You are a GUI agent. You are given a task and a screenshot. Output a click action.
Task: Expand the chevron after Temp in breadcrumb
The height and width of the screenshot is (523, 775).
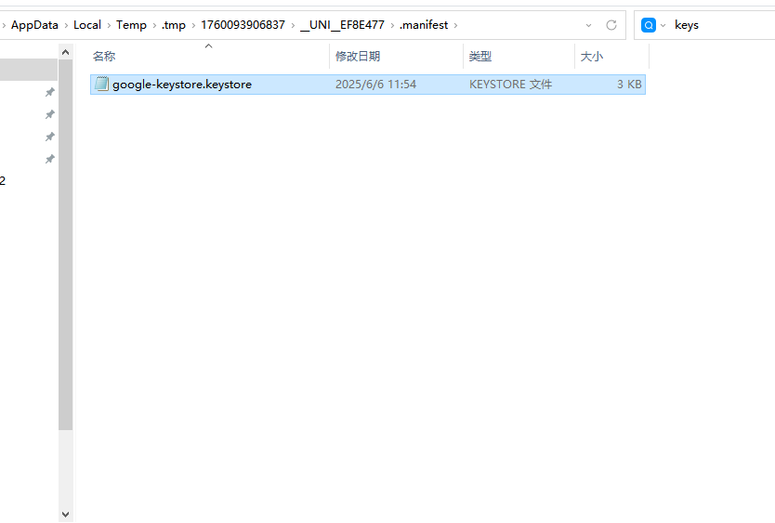point(153,25)
